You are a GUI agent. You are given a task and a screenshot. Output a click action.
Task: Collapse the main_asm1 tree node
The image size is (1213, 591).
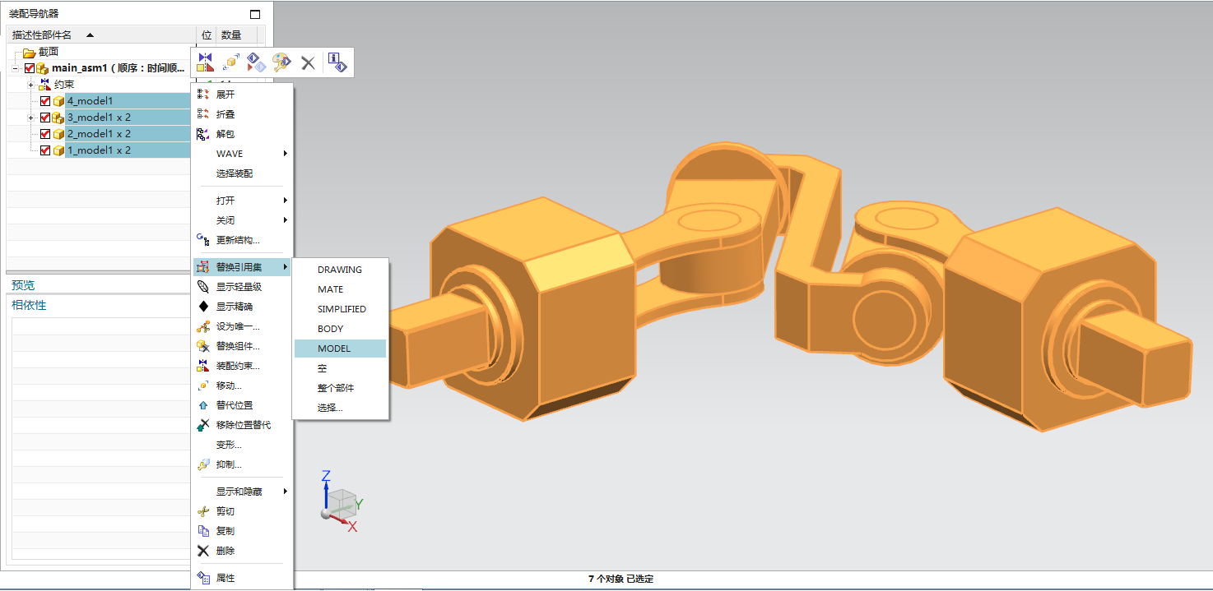[16, 68]
